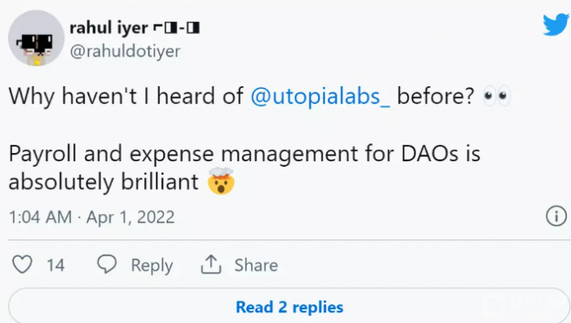Click the noun glasses symbol beside name
The image size is (571, 323).
point(176,28)
